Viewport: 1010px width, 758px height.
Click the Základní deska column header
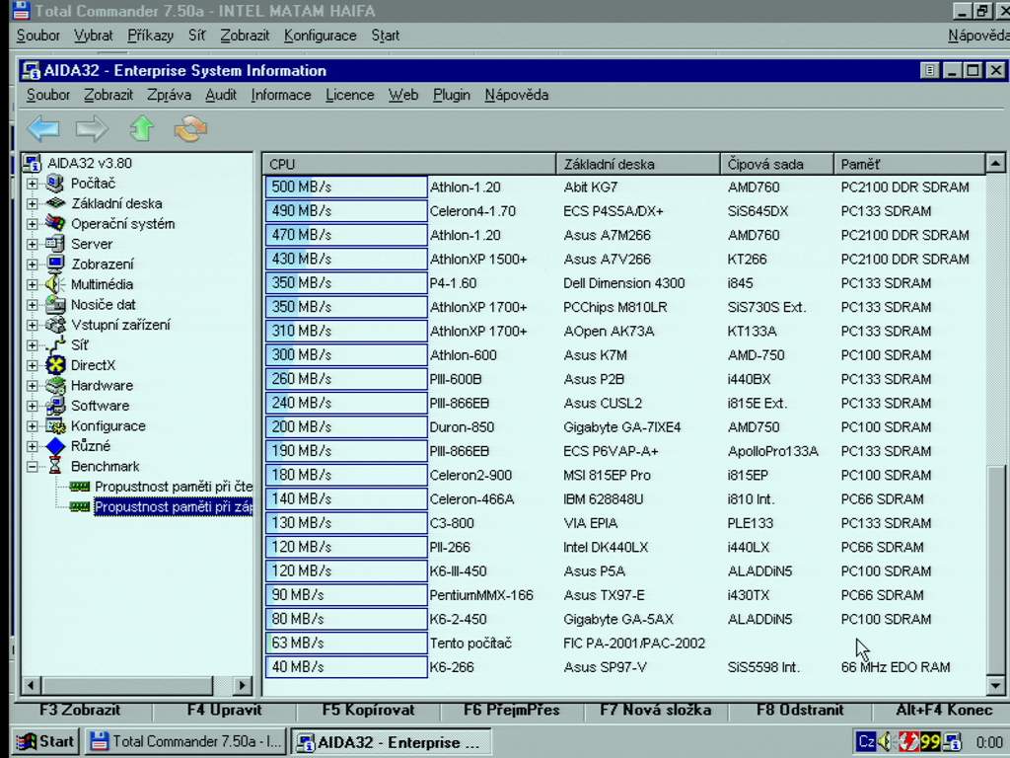pos(638,164)
